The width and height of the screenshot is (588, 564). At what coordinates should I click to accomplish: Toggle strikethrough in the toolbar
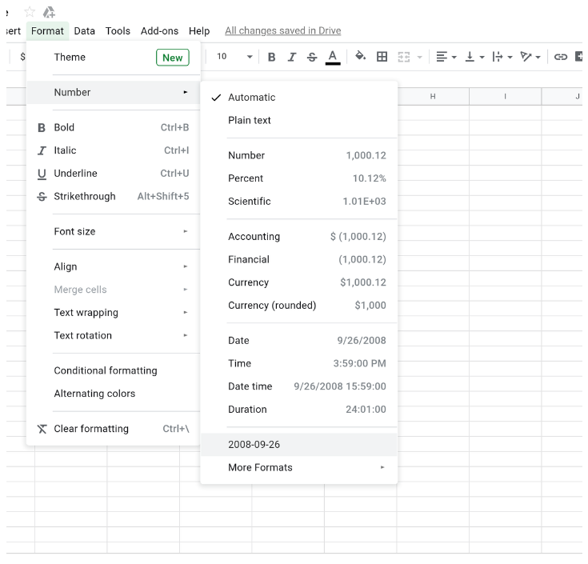(312, 57)
